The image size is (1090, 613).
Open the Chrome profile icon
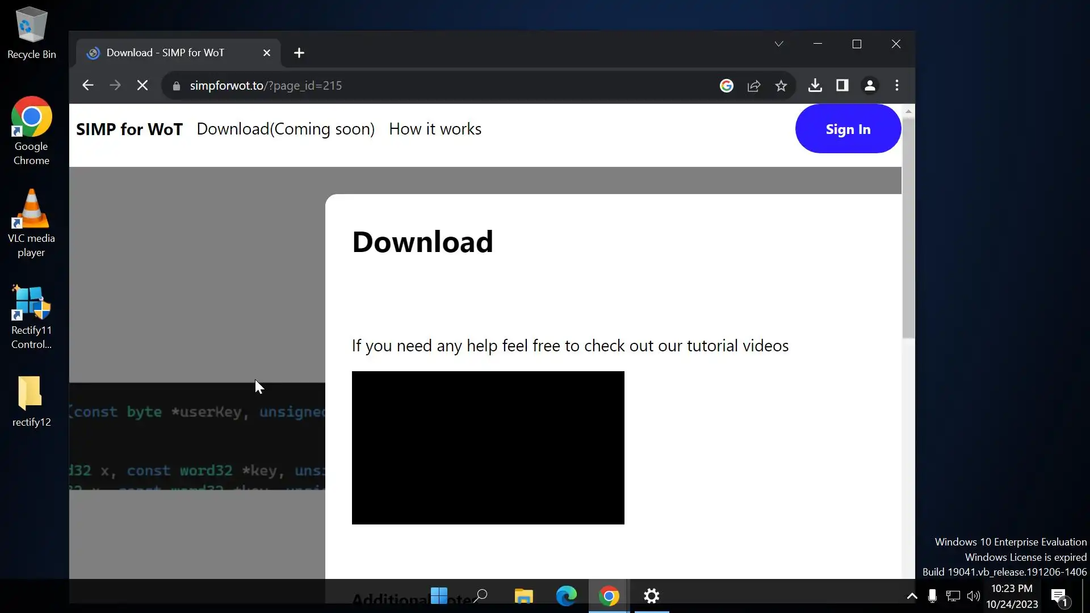(x=869, y=86)
